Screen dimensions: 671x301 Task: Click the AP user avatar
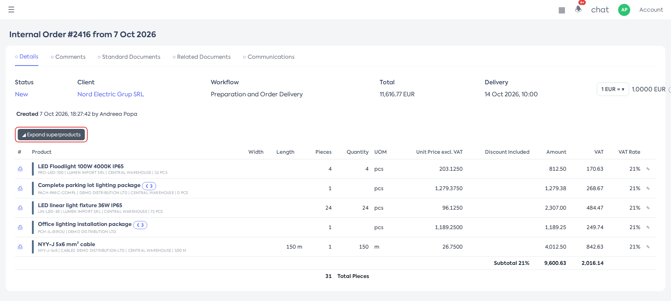click(x=624, y=10)
